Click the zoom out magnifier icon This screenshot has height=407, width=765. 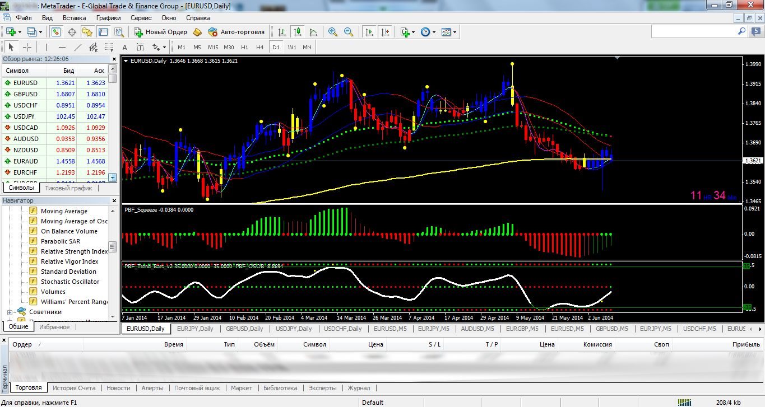click(349, 32)
